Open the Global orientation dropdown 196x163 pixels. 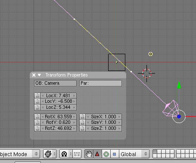point(134,154)
